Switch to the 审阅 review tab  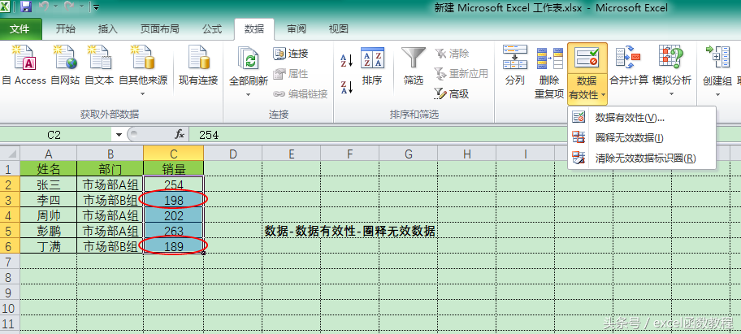pos(297,29)
